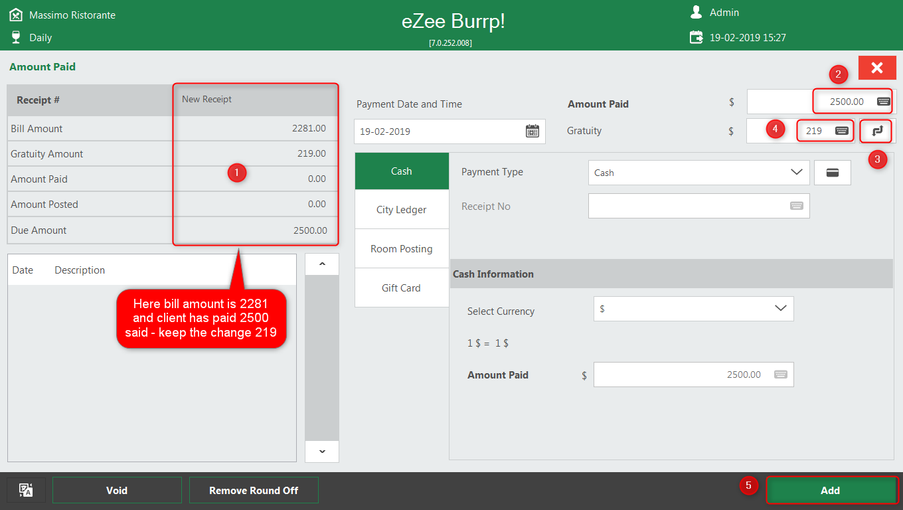Click the calendar icon beside the header date
903x510 pixels.
coord(697,37)
